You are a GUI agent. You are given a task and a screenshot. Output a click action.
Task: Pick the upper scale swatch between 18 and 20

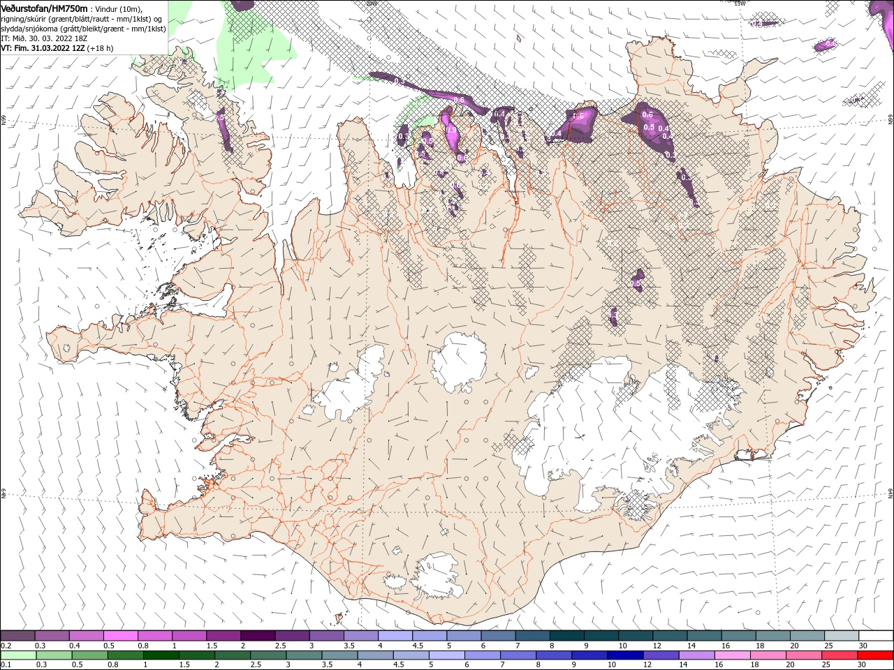click(774, 635)
